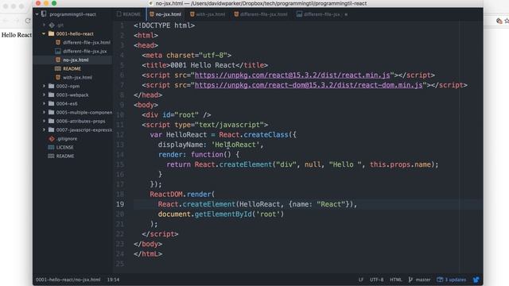
Task: Open the UTF-8 encoding selector
Action: (376, 280)
